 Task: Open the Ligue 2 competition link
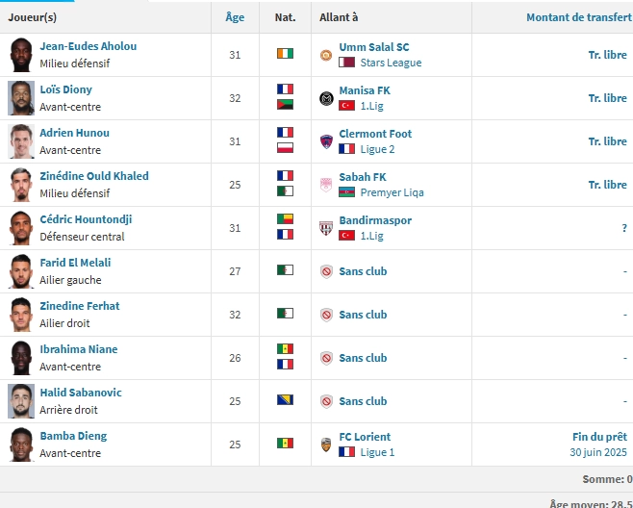pyautogui.click(x=377, y=149)
